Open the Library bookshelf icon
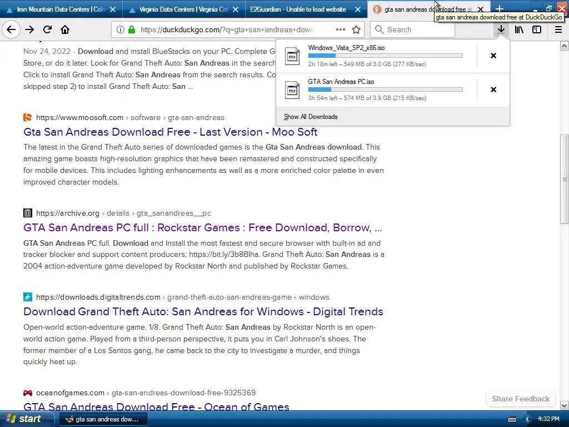Screen dimensions: 569x427 click(x=519, y=30)
